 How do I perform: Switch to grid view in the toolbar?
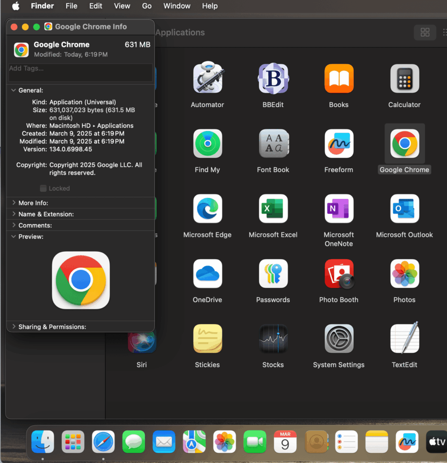click(425, 33)
